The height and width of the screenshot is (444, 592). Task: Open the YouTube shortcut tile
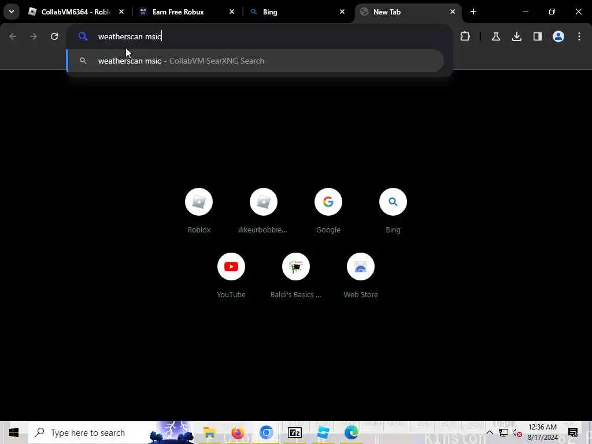(231, 276)
